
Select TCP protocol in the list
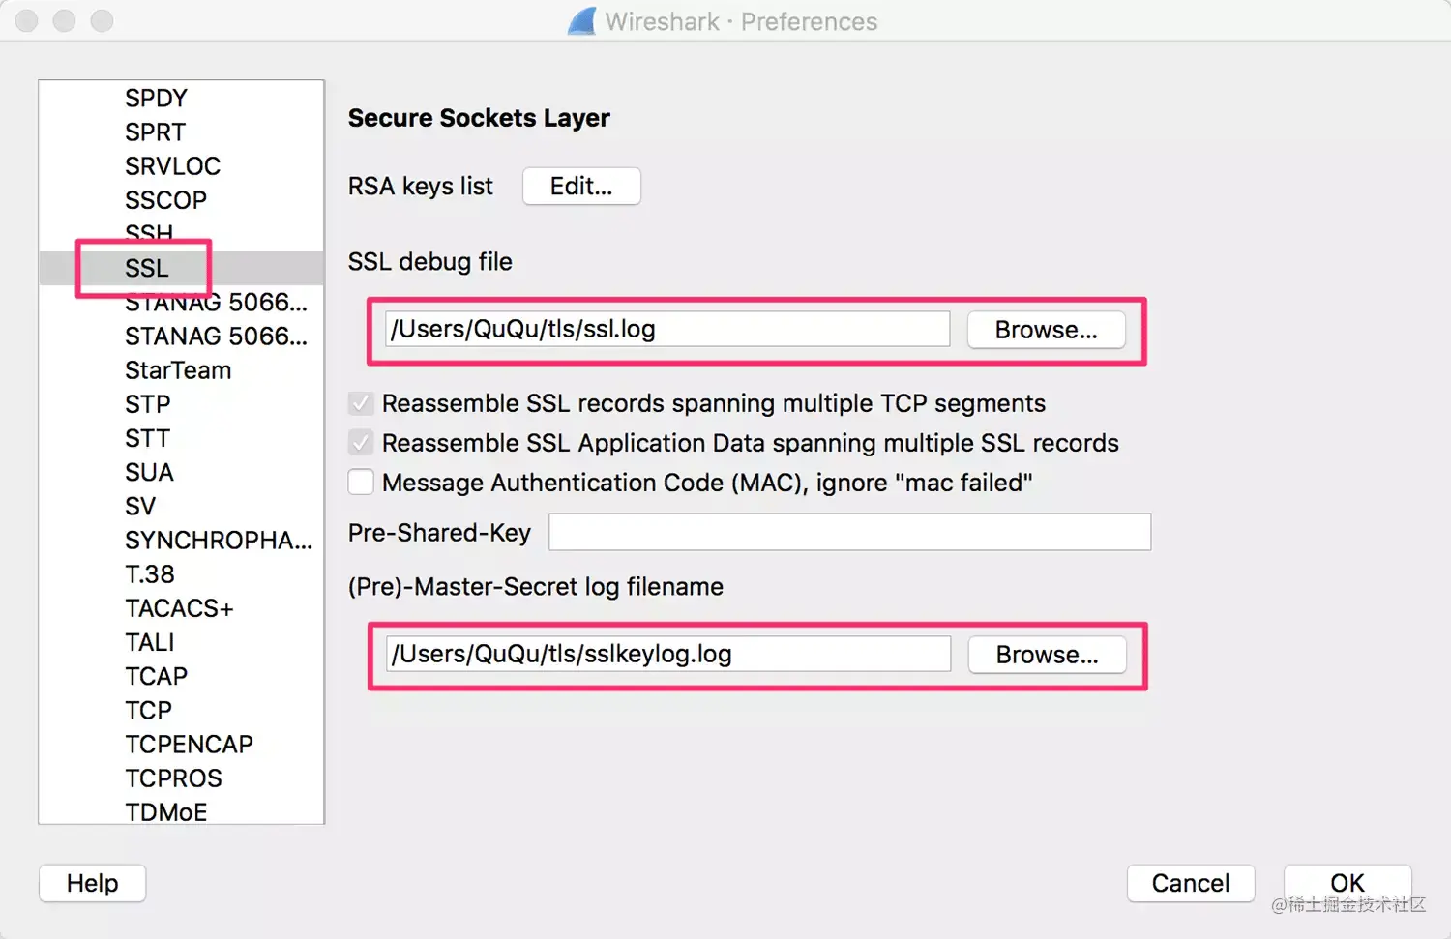click(148, 710)
